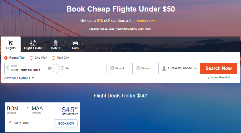
Task: Select the Round Trip option
Action: click(x=6, y=58)
